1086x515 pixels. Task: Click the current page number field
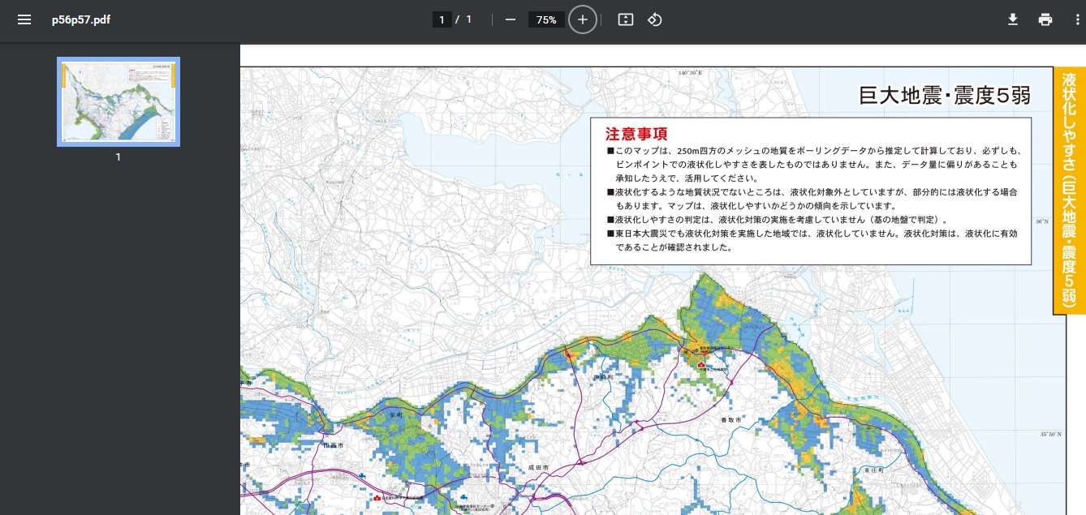(x=442, y=19)
